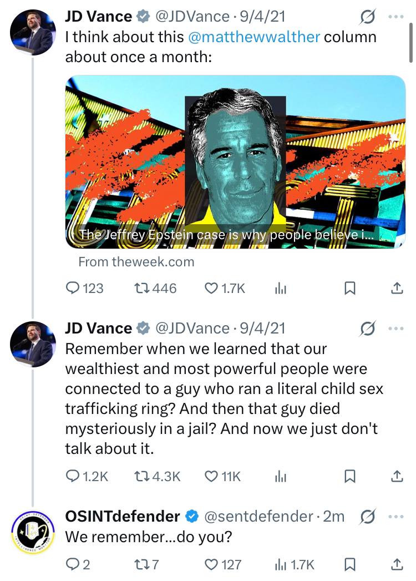This screenshot has height=581, width=416.
Task: Bookmark the first tweet about the column
Action: click(349, 288)
